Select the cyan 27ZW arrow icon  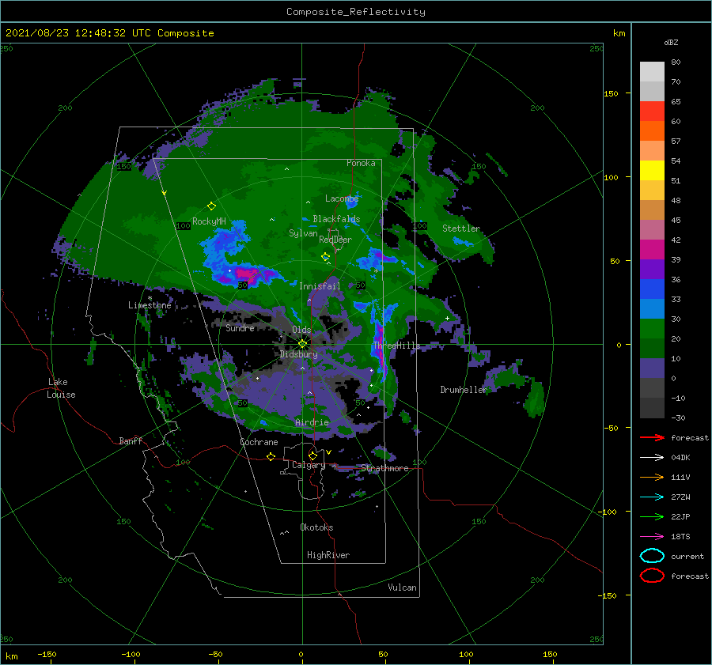tap(652, 497)
